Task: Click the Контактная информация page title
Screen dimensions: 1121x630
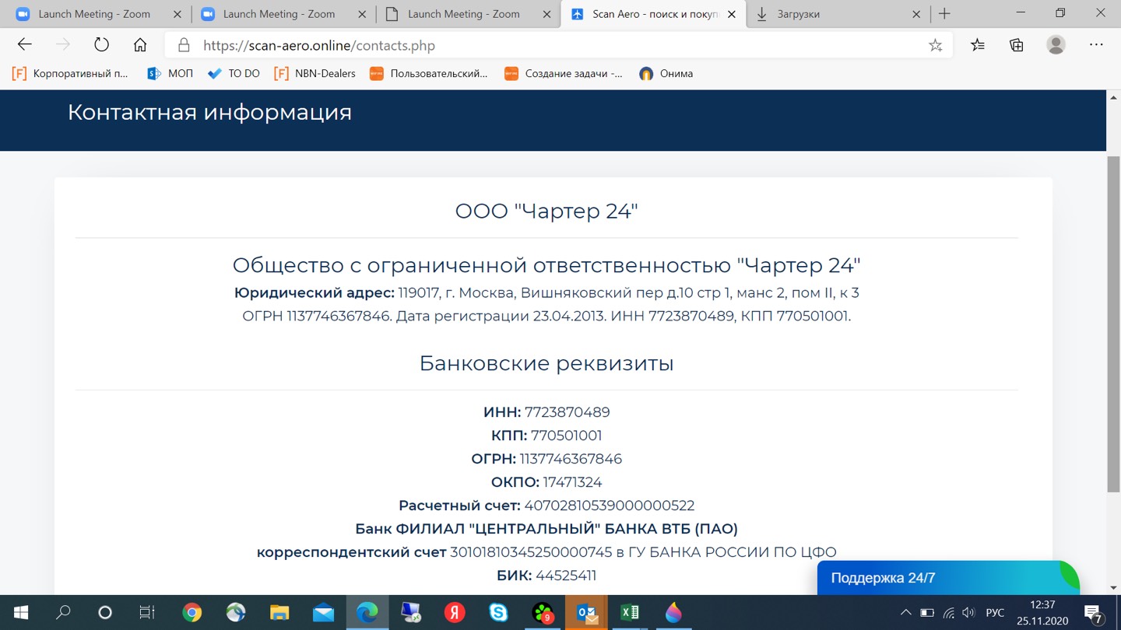Action: pyautogui.click(x=209, y=112)
